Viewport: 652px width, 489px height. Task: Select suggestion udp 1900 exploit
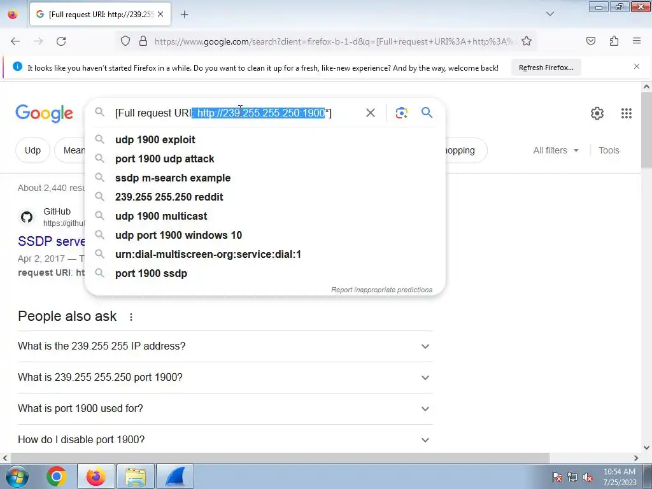[264, 139]
